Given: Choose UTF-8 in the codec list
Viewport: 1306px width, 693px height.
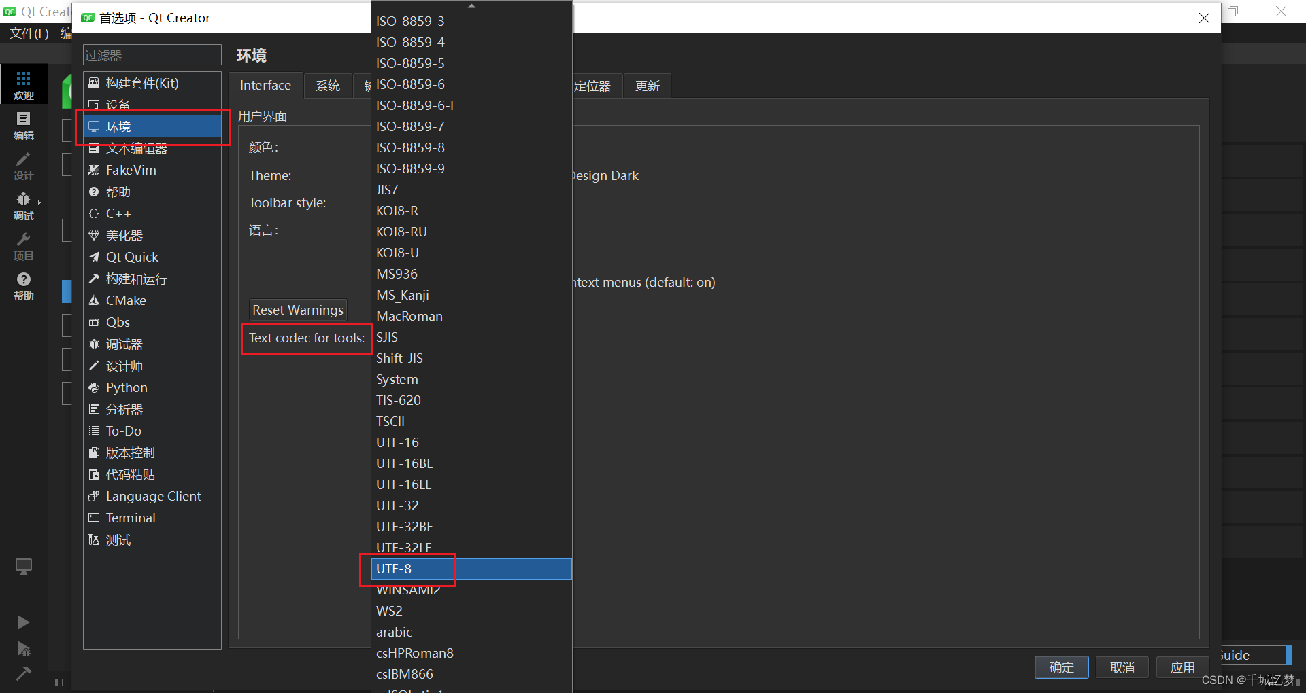Looking at the screenshot, I should [471, 569].
